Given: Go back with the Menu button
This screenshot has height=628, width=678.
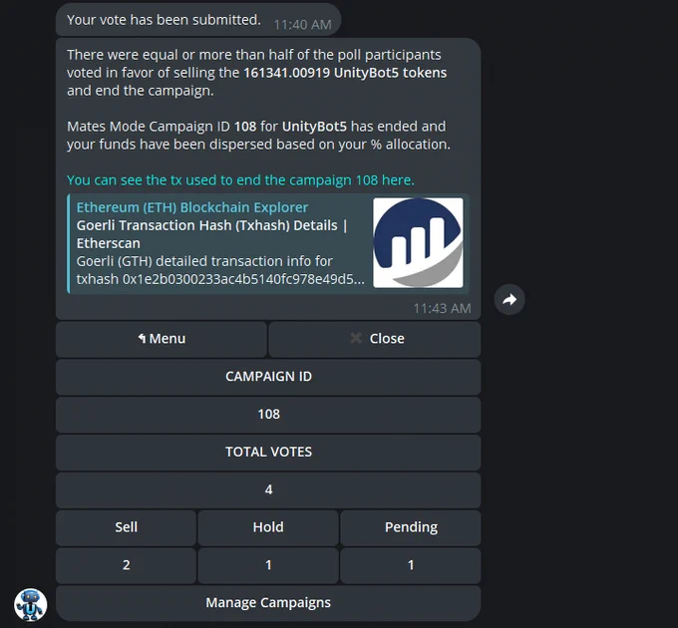Looking at the screenshot, I should pos(162,339).
